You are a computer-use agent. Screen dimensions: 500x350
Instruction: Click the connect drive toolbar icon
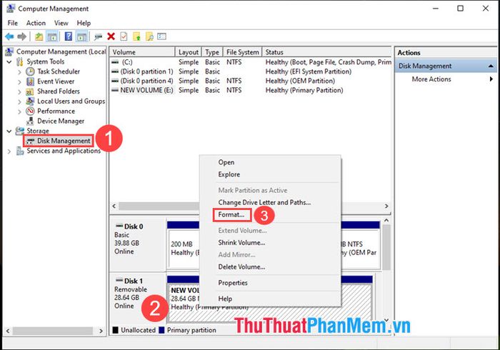99,36
